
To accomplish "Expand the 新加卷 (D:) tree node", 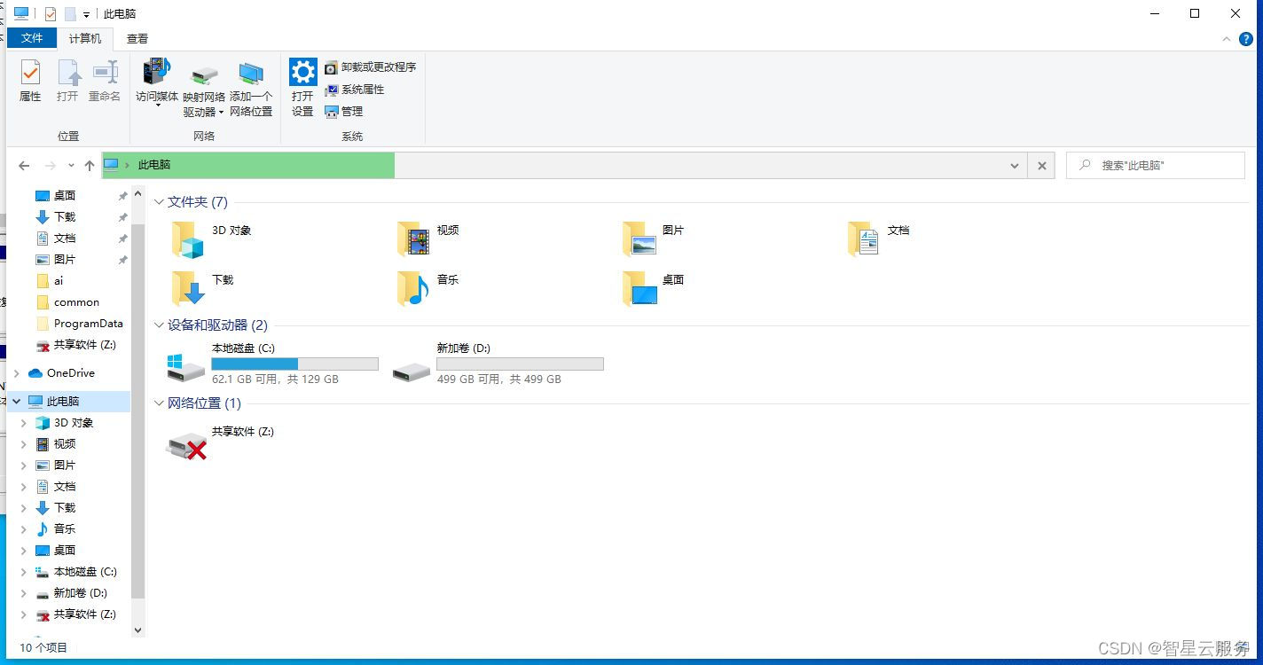I will coord(24,593).
